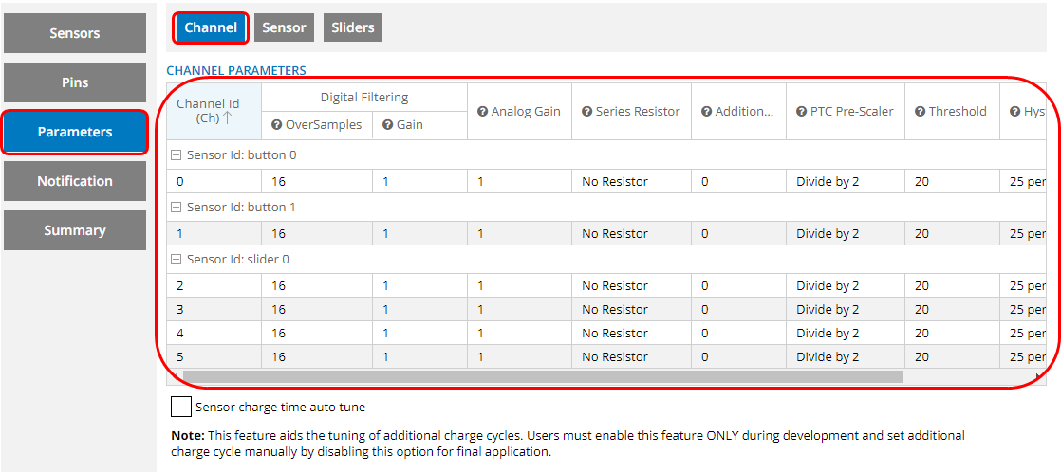Open the Sensors section in sidebar
1061x472 pixels.
(x=75, y=33)
